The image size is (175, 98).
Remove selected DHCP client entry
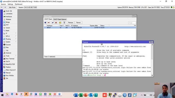pyautogui.click(x=49, y=23)
